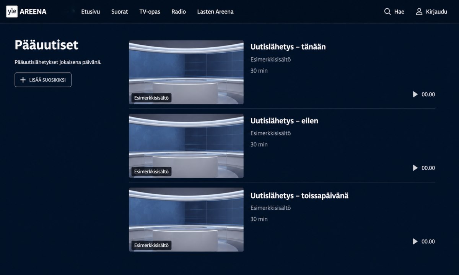
Task: Click the Hae search label
Action: point(399,12)
